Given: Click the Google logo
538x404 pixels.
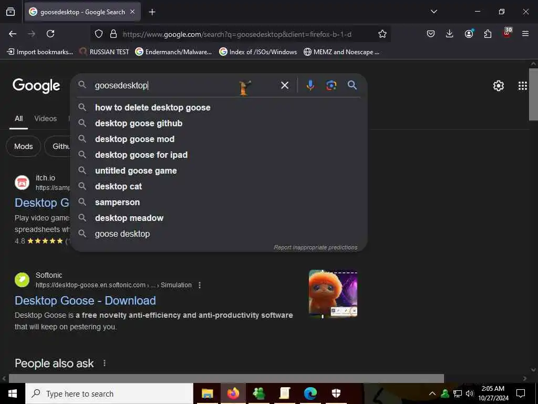Looking at the screenshot, I should point(36,86).
